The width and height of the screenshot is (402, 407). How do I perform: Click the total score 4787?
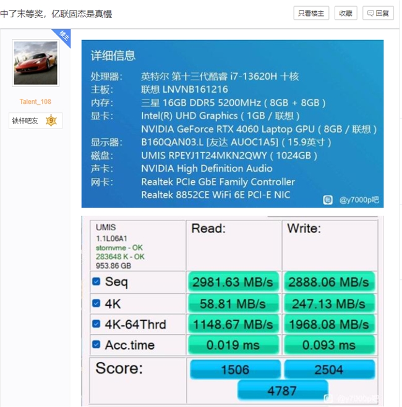point(282,391)
